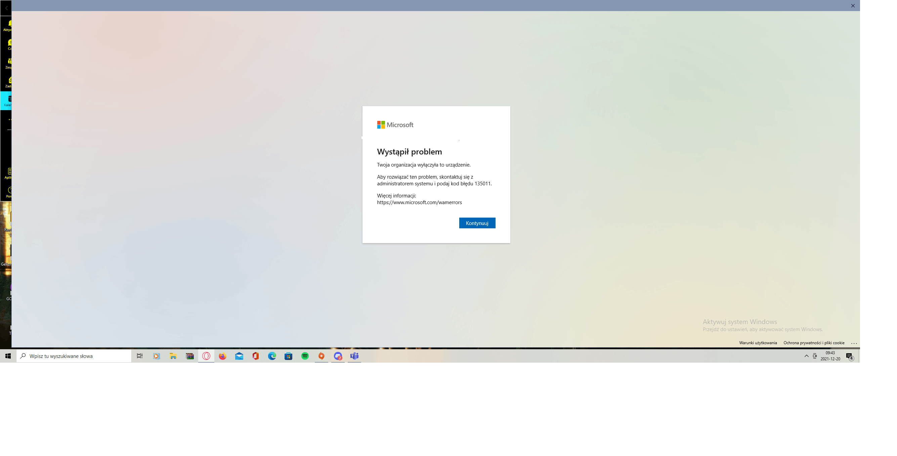The image size is (897, 456).
Task: Click the Kontynuuj button in the error dialog
Action: pyautogui.click(x=477, y=223)
